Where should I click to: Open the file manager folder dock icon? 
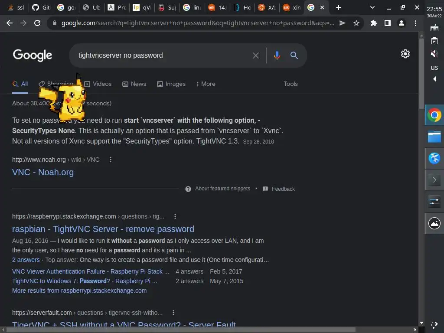(434, 137)
